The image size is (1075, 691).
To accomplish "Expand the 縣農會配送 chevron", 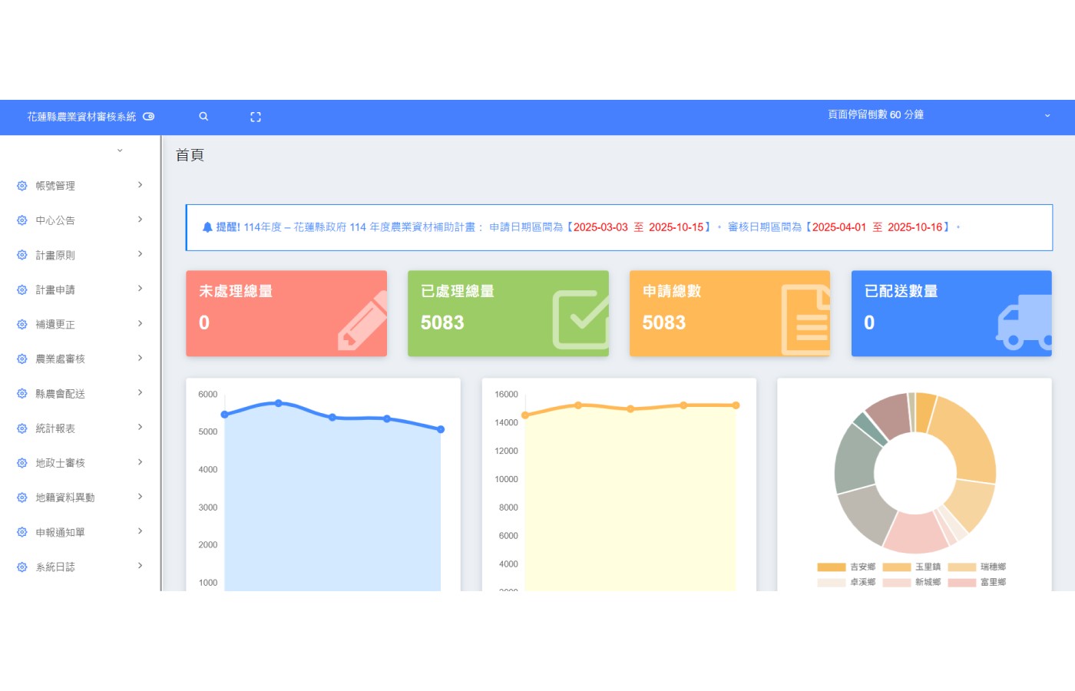I will (x=140, y=392).
